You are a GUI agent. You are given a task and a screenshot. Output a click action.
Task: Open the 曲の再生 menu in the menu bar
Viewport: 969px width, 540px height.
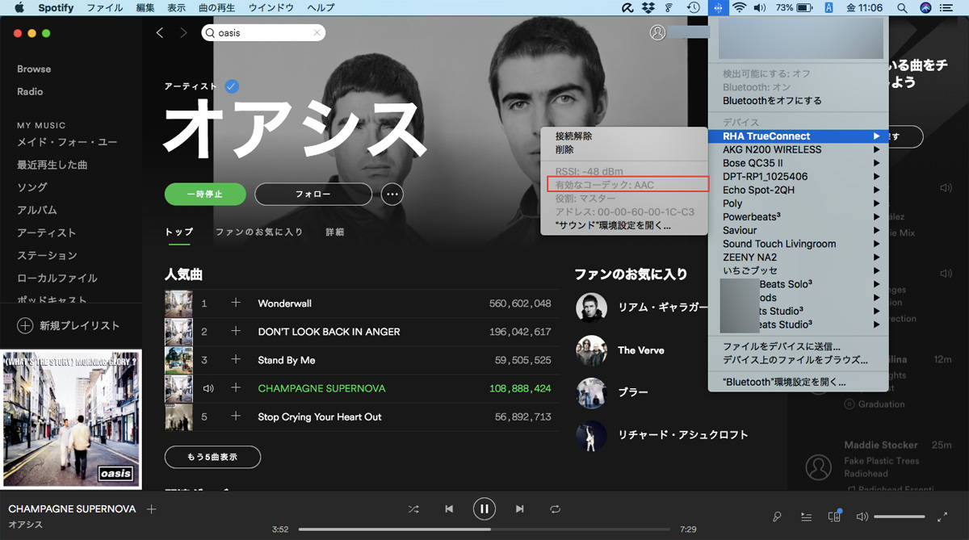pos(218,8)
